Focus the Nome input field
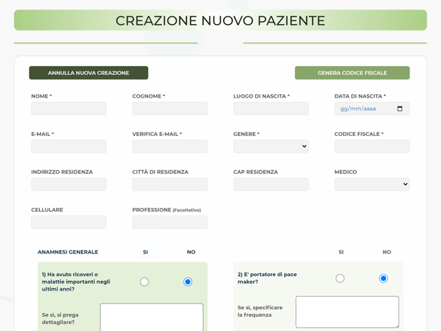Image resolution: width=441 pixels, height=331 pixels. 69,109
